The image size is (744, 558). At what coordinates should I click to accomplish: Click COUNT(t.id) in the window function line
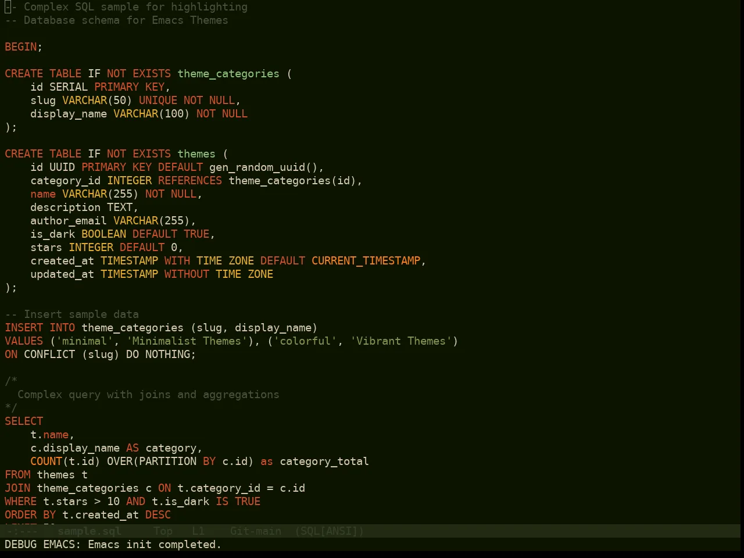point(65,462)
